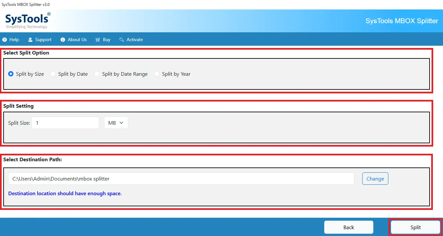Click the Buy shopping cart icon

coord(98,39)
